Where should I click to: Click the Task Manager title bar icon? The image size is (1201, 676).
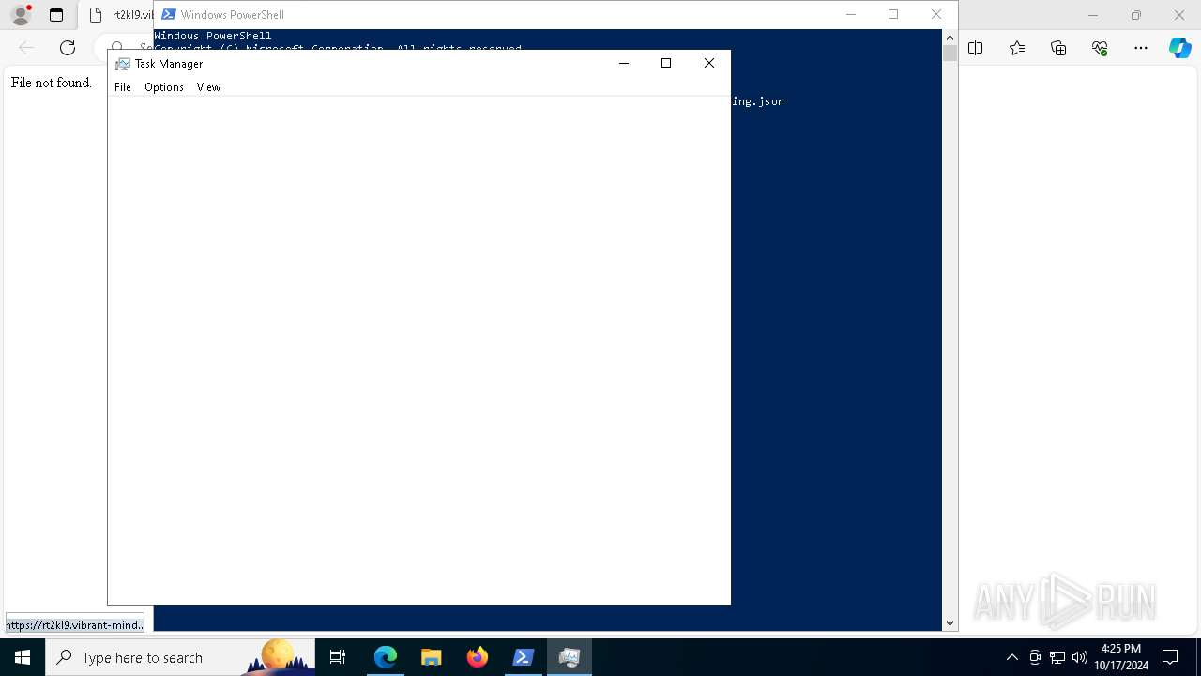coord(123,64)
